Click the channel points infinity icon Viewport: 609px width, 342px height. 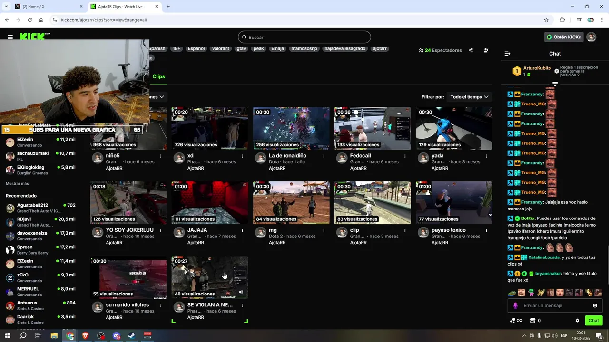pos(516,321)
